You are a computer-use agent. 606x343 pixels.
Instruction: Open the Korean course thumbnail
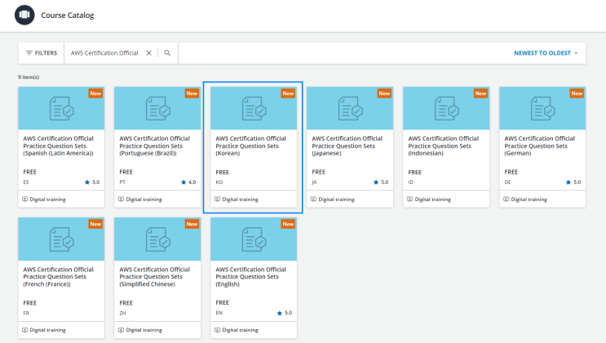(x=254, y=108)
